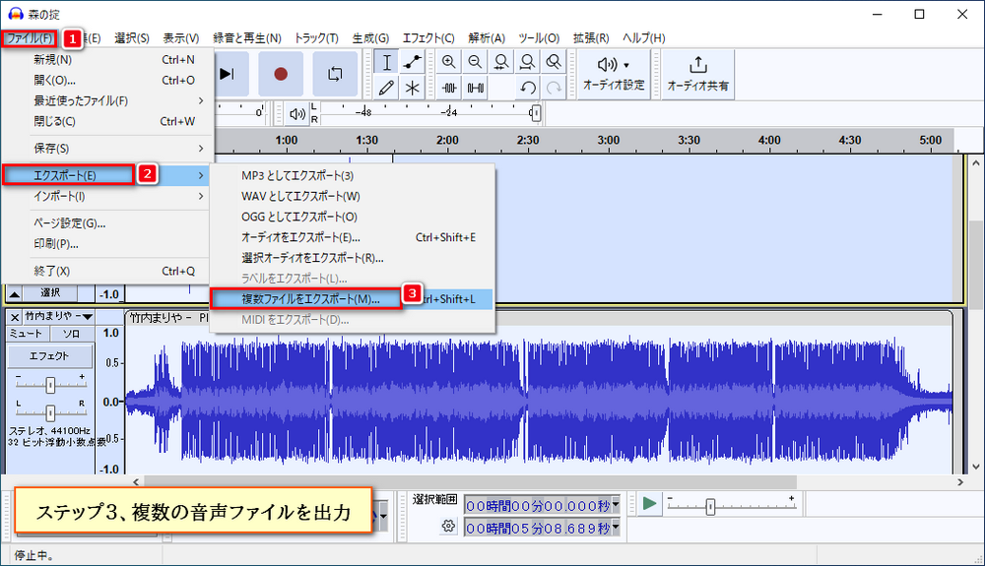Select the I-beam Selection tool
This screenshot has height=566, width=985.
tap(387, 61)
